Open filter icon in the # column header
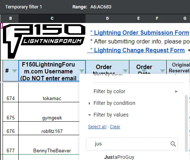 pos(15,71)
